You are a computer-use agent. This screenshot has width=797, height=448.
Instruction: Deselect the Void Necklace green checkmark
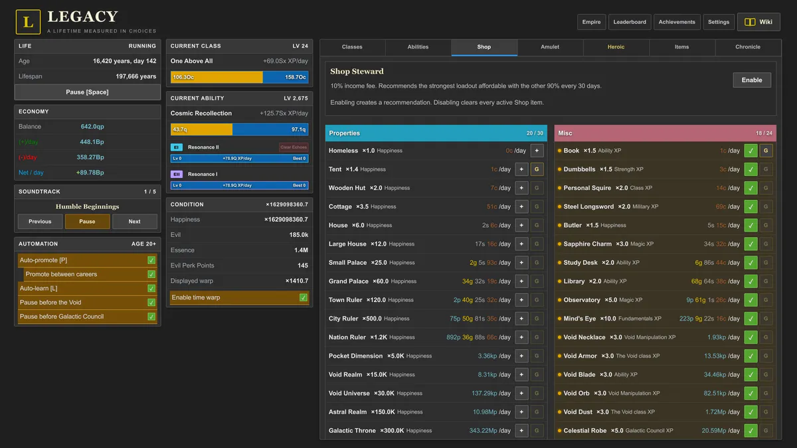click(751, 337)
